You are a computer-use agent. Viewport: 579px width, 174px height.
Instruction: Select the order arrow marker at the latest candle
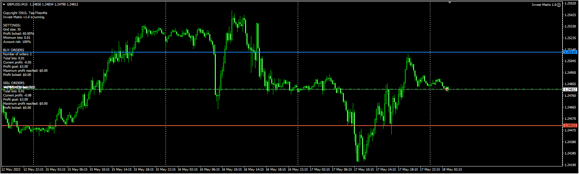447,89
